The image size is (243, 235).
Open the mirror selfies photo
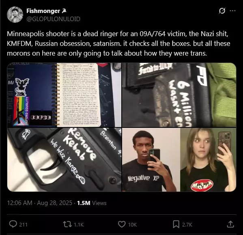click(x=179, y=160)
